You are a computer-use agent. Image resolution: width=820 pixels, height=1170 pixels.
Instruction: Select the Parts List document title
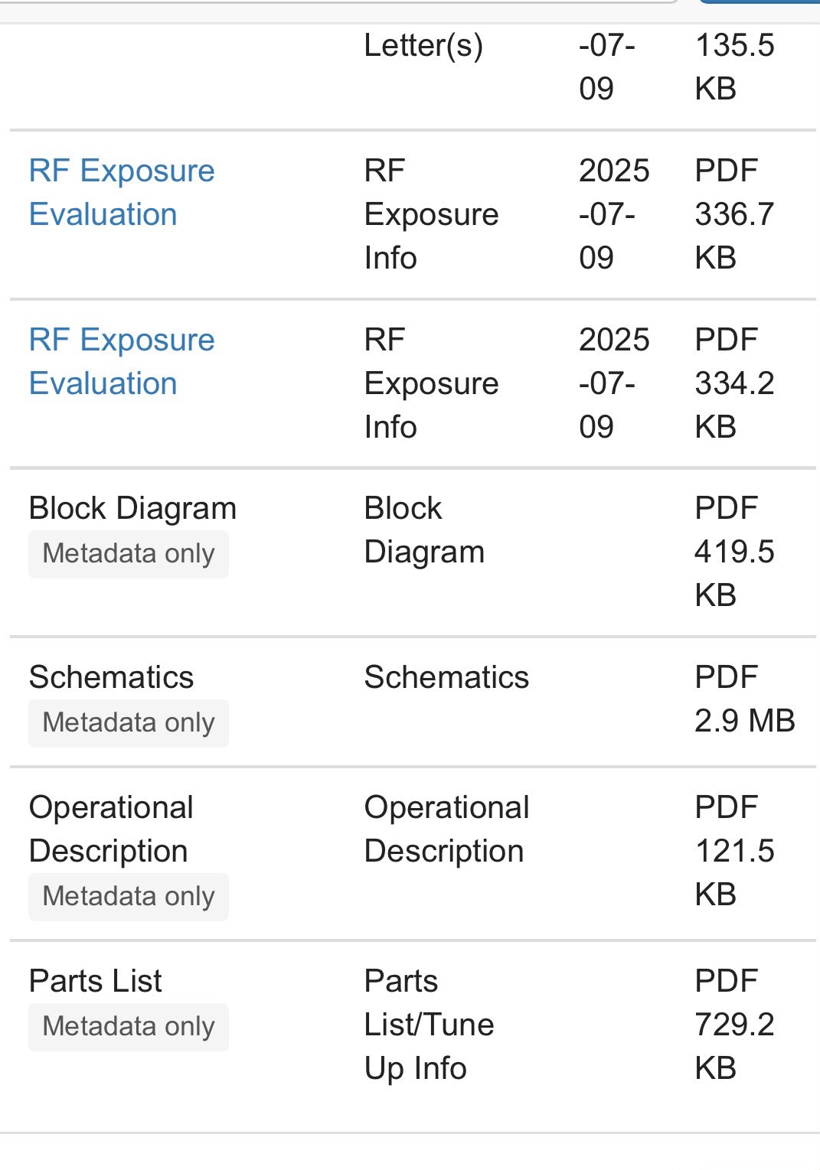click(x=96, y=981)
